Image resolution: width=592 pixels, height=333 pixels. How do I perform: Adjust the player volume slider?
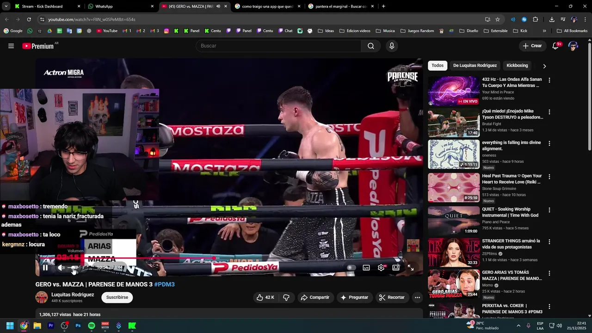[x=76, y=267]
